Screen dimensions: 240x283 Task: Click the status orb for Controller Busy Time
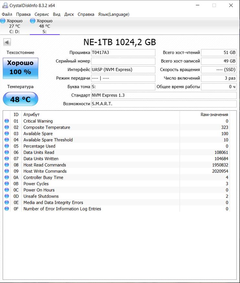coord(7,177)
